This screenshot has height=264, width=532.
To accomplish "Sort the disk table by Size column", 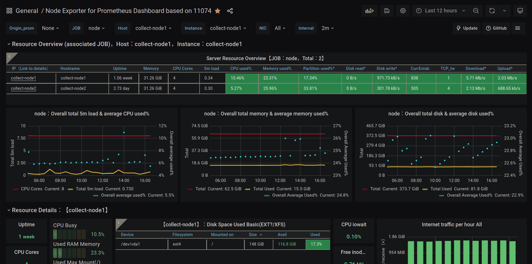I will pos(253,235).
